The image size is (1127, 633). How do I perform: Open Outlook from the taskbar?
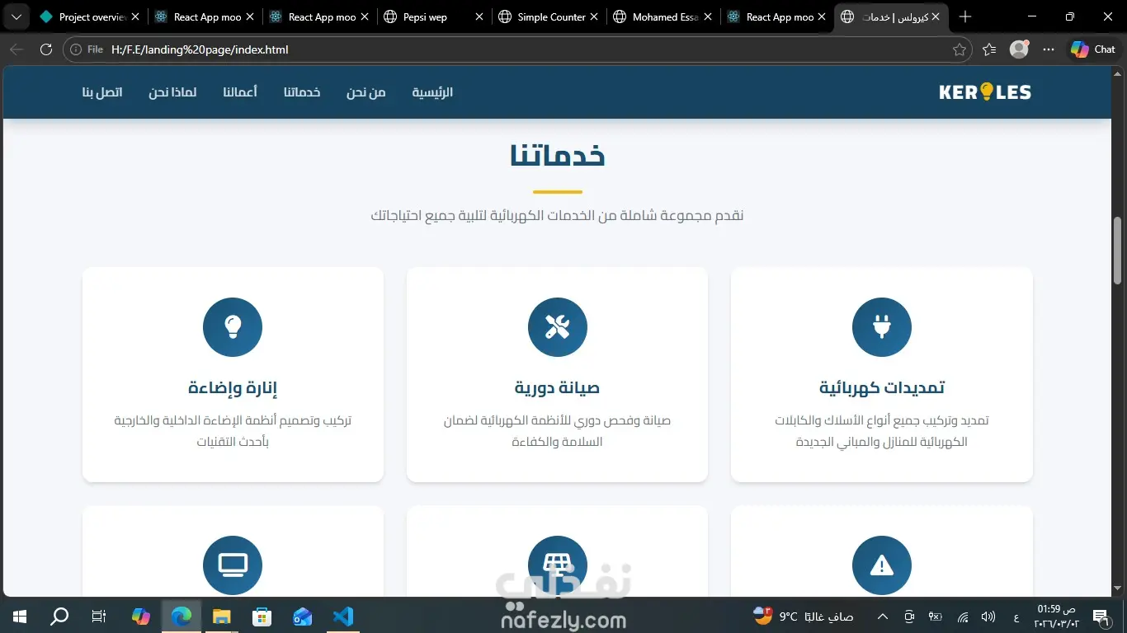point(302,616)
